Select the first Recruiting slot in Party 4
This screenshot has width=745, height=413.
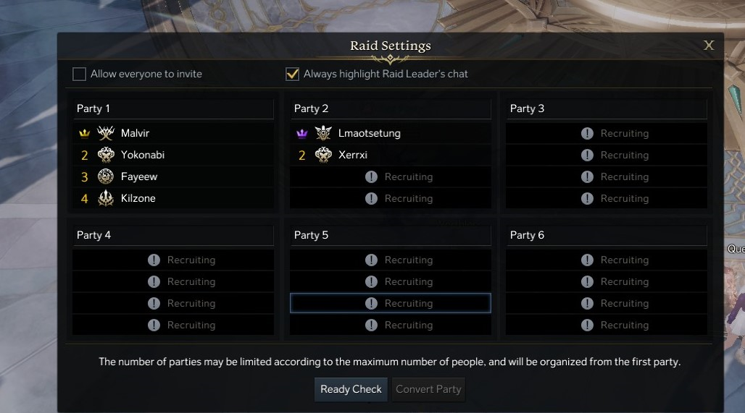(x=173, y=260)
